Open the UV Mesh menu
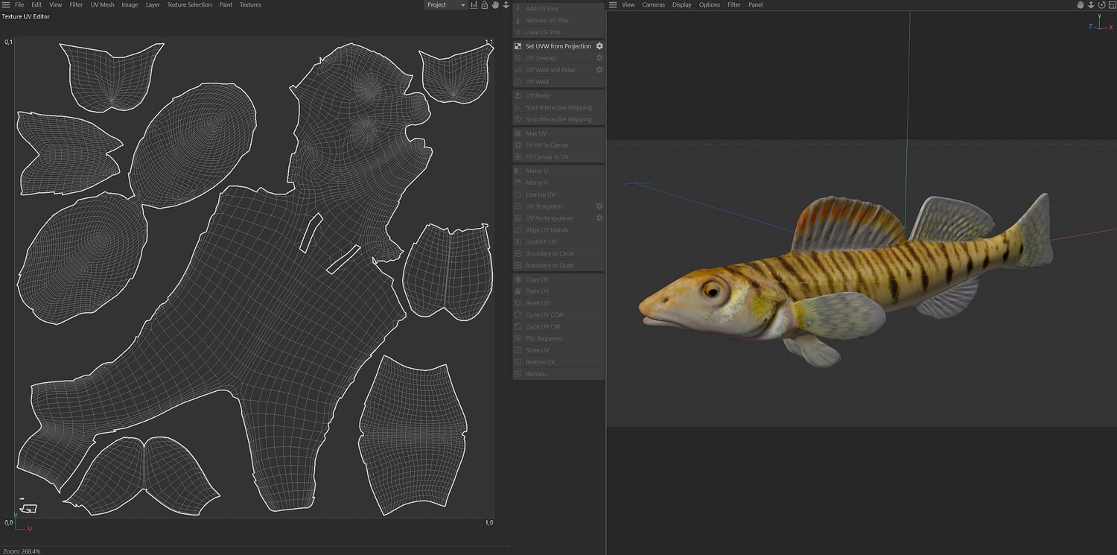Viewport: 1117px width, 555px height. point(103,4)
